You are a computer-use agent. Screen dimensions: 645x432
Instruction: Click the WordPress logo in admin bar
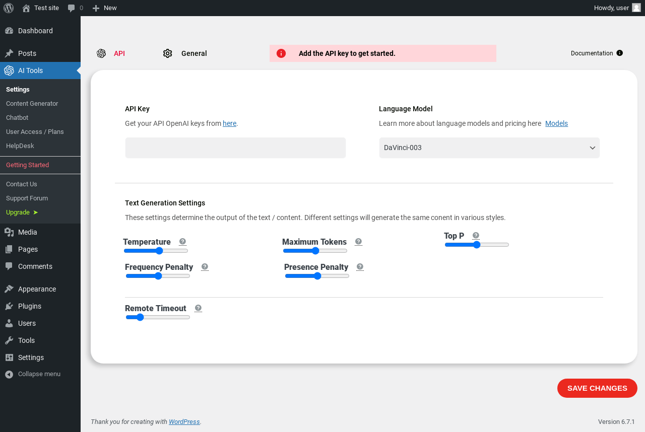tap(9, 8)
